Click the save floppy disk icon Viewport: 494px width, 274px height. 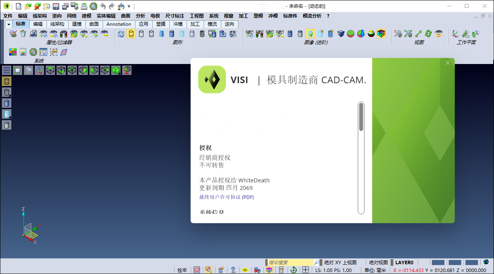point(56,6)
